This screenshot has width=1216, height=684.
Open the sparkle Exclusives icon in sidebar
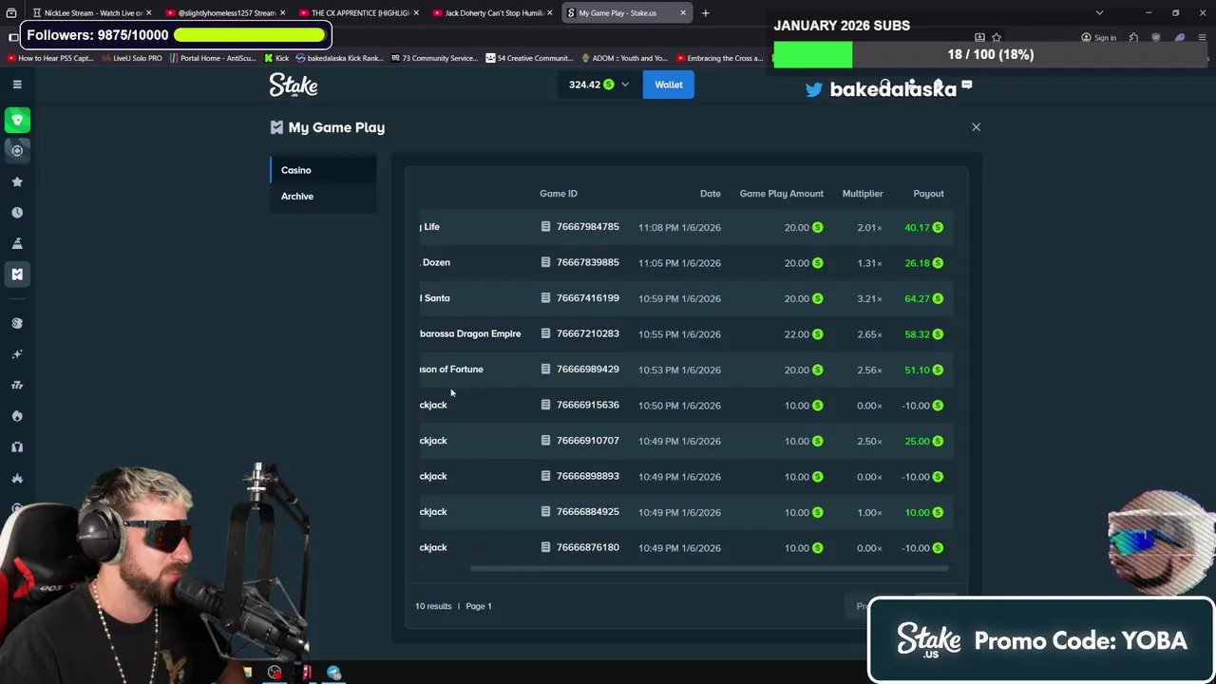click(x=17, y=354)
